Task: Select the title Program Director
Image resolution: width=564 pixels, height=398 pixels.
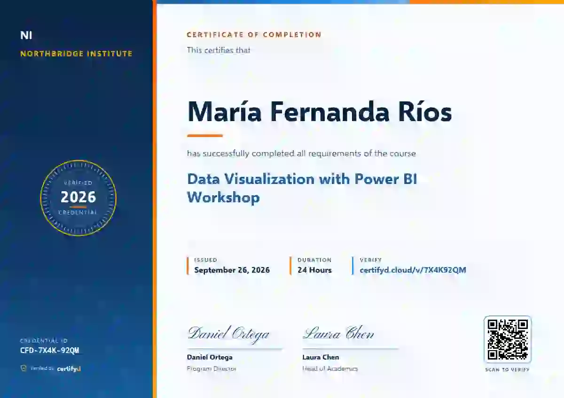Action: pyautogui.click(x=211, y=369)
